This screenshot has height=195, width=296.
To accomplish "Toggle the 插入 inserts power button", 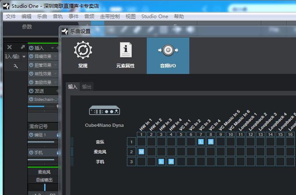I will 31,48.
